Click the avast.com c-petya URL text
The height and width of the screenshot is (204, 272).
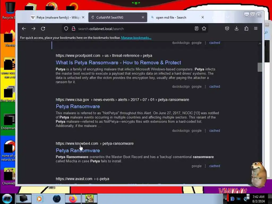point(82,179)
